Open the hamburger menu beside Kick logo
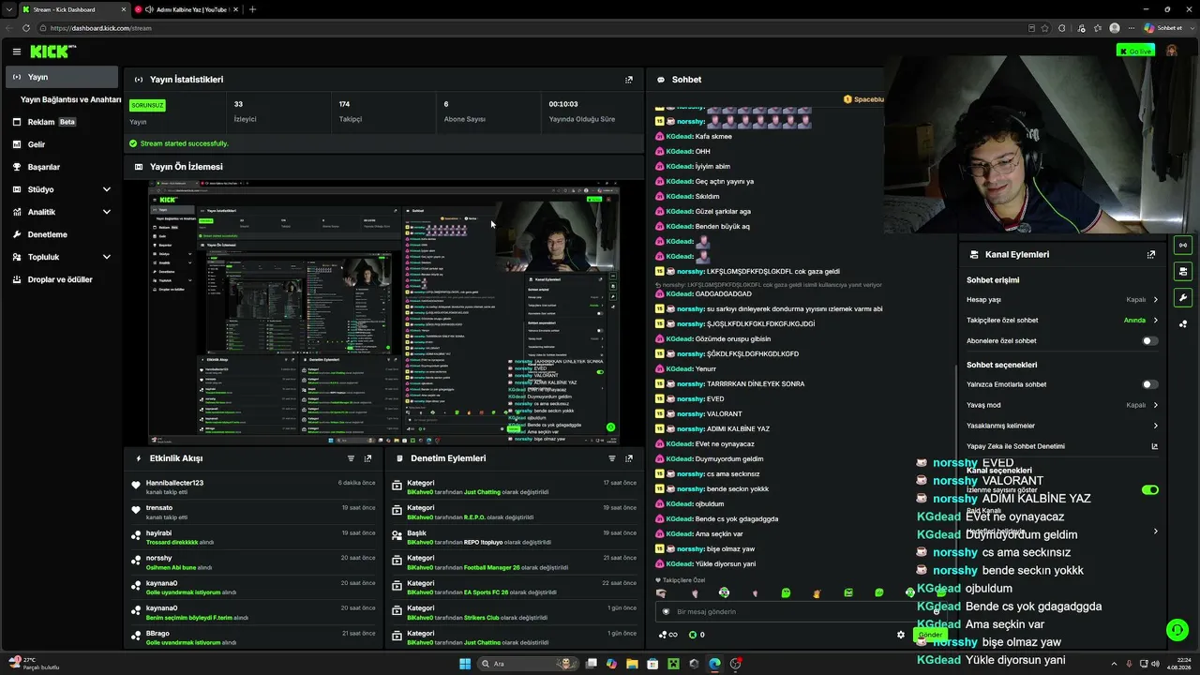 click(16, 52)
